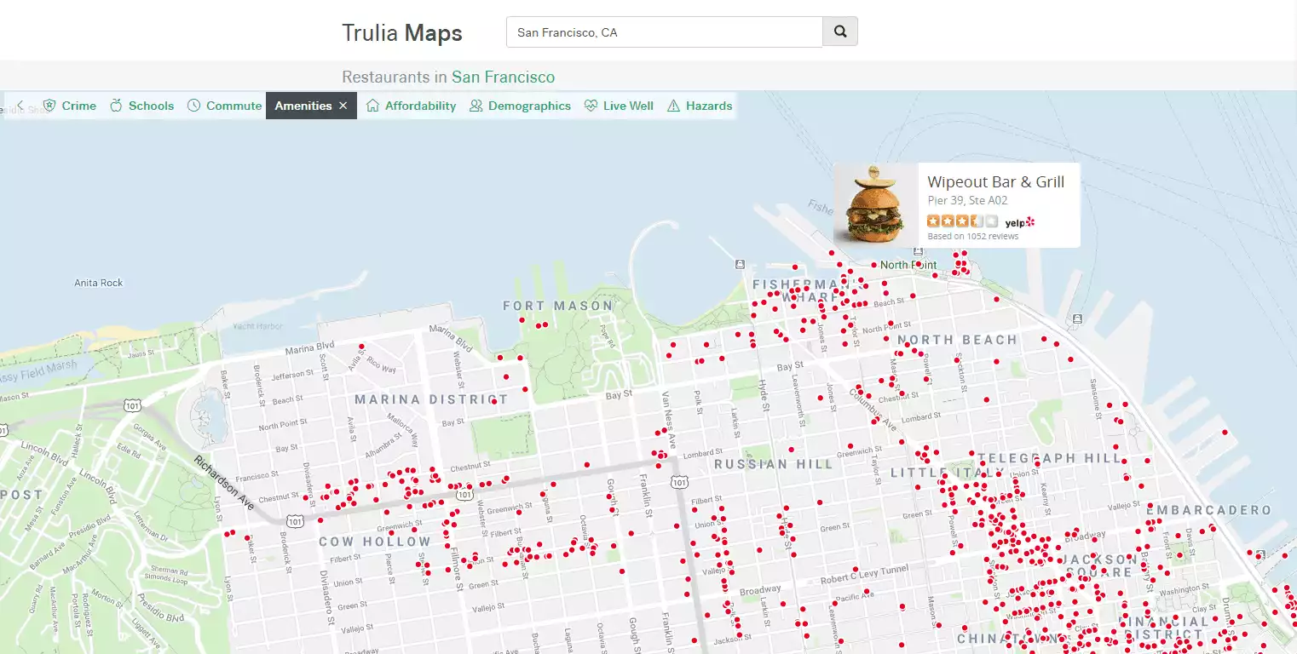Click the Hazards warning triangle icon

point(672,106)
